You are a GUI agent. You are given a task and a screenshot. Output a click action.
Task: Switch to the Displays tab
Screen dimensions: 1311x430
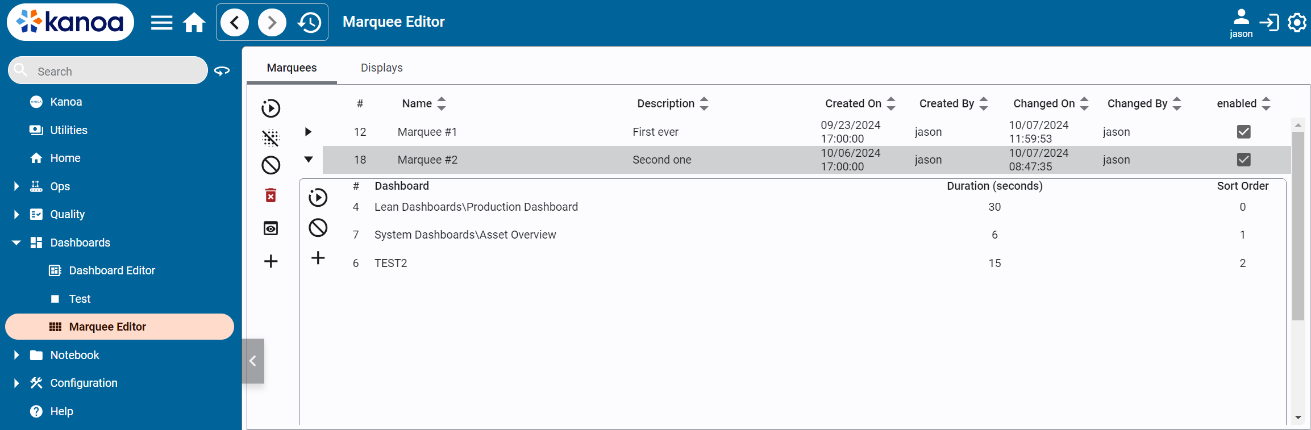382,68
